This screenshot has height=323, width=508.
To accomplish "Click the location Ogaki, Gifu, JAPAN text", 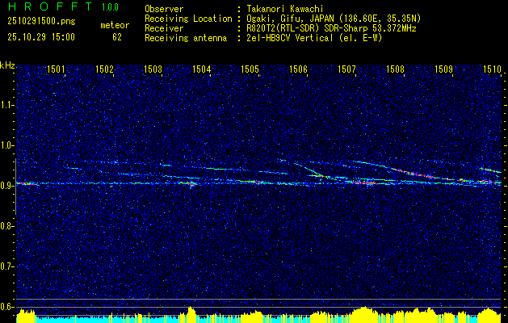I will (x=334, y=19).
